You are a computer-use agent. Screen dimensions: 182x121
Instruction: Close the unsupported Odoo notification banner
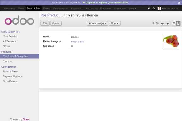point(179,3)
